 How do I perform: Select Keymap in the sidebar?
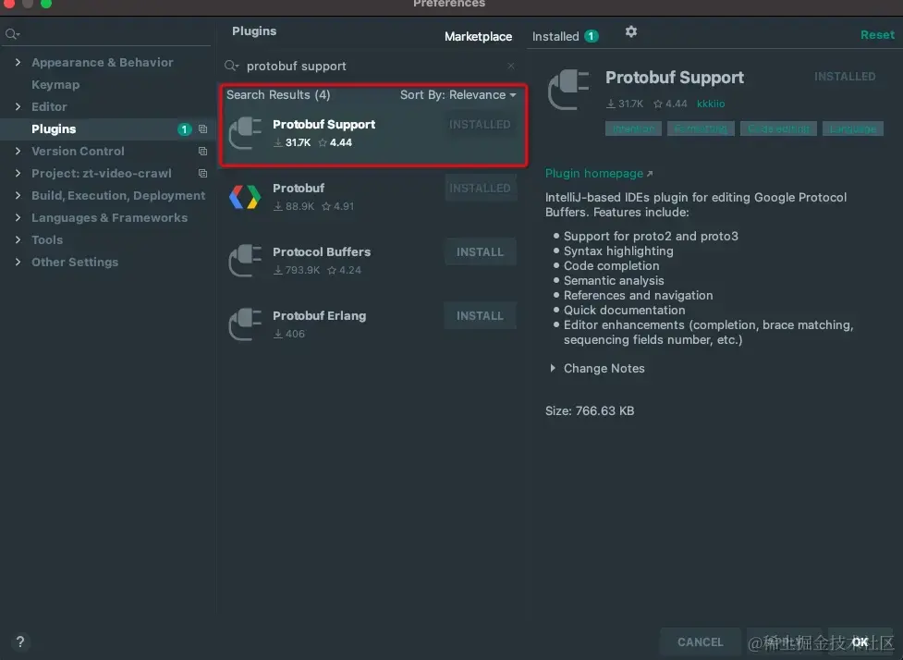click(55, 85)
